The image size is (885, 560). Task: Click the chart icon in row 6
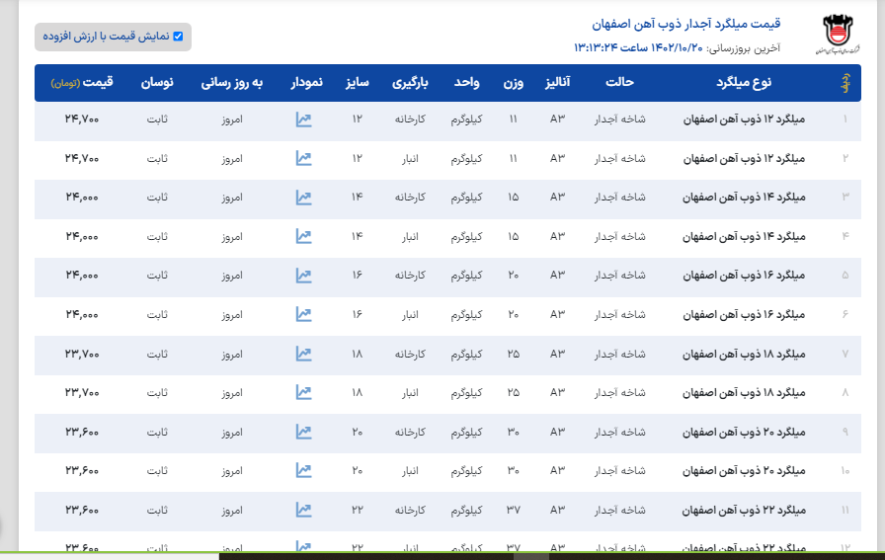tap(303, 314)
